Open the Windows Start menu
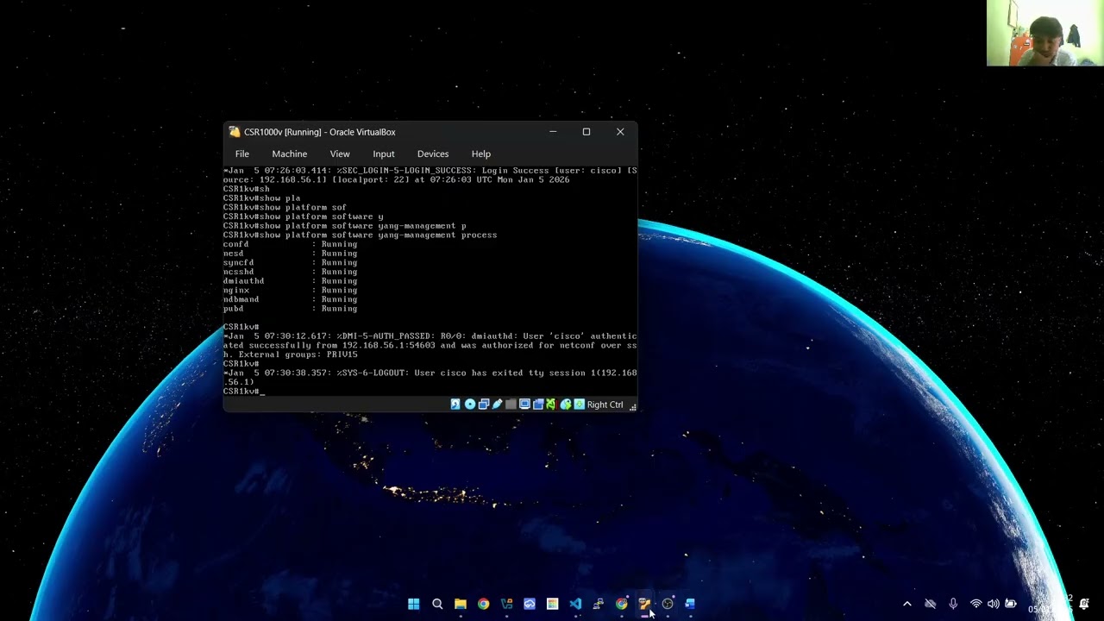The height and width of the screenshot is (621, 1104). [414, 604]
